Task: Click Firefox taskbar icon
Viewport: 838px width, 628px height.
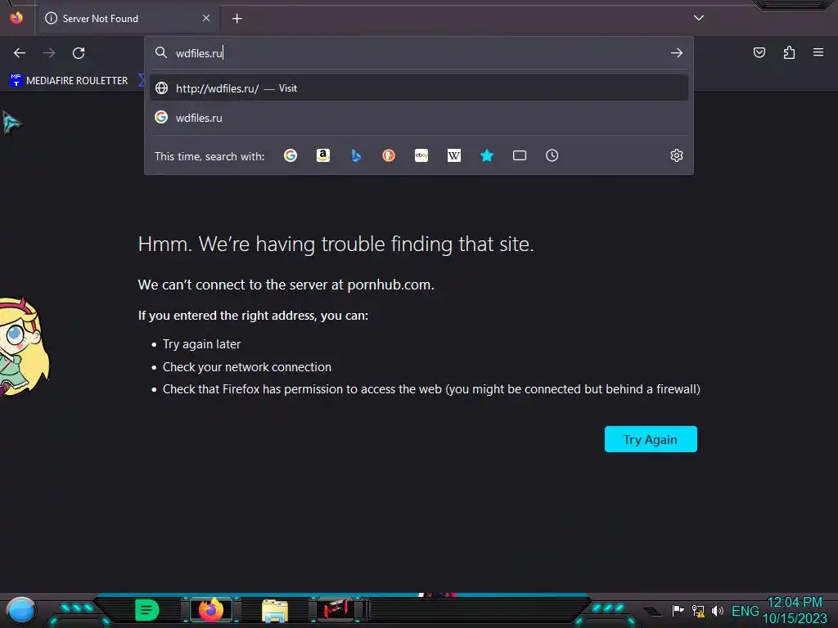Action: click(x=211, y=609)
